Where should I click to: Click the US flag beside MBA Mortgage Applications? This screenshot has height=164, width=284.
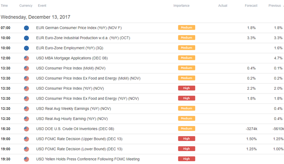[x=26, y=58]
